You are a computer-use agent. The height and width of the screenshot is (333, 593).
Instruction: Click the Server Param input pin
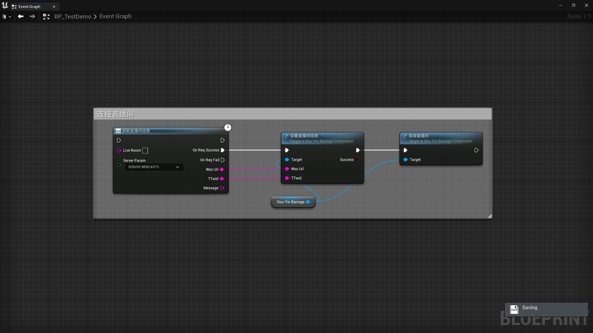(119, 165)
